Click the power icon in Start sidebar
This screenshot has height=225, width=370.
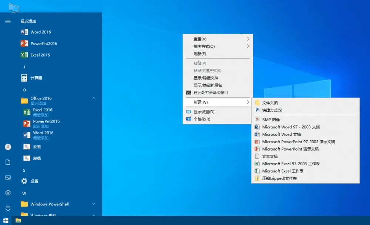coord(8,208)
